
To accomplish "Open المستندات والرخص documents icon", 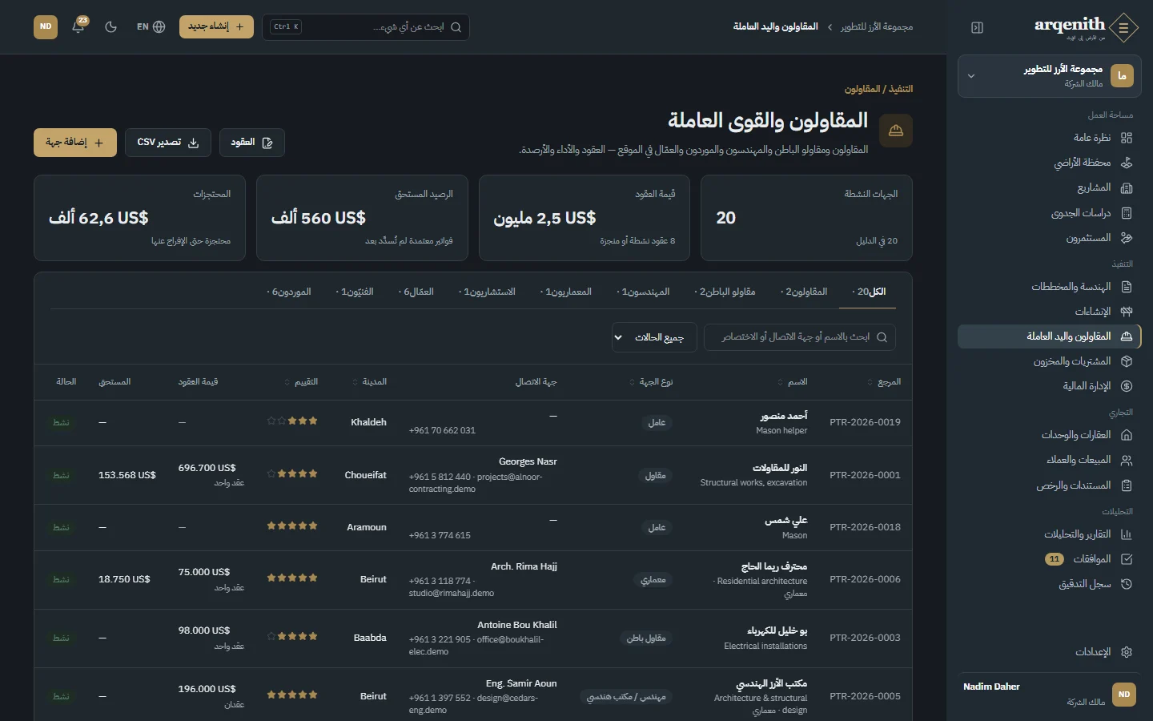I will [1127, 485].
